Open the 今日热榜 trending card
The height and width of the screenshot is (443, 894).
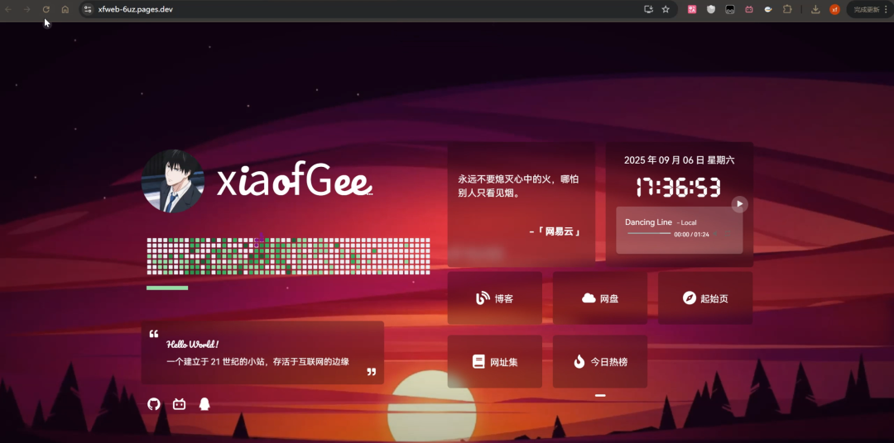600,361
